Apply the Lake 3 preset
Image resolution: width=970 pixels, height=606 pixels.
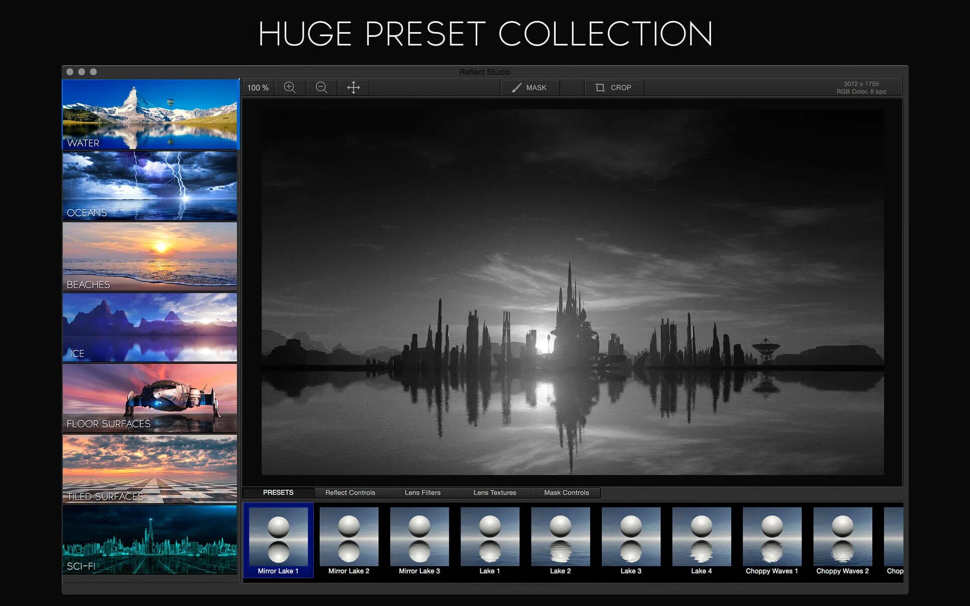pos(631,540)
